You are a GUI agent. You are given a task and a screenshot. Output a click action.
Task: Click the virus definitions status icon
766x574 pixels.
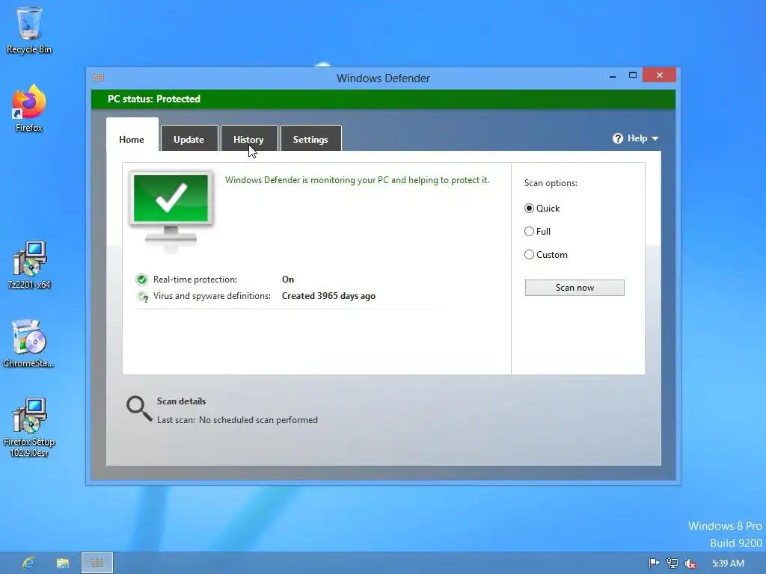(142, 296)
